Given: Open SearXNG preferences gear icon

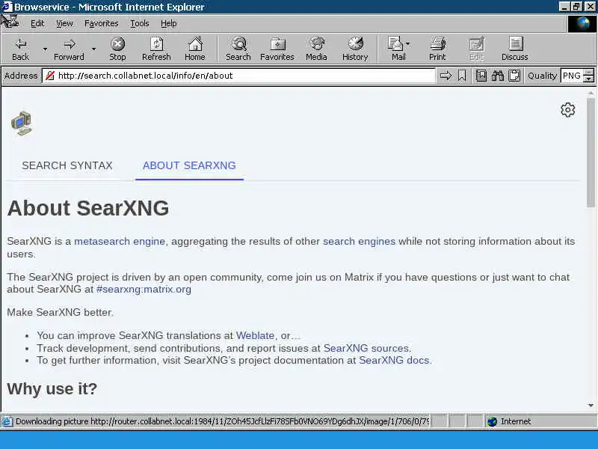Looking at the screenshot, I should click(x=568, y=110).
